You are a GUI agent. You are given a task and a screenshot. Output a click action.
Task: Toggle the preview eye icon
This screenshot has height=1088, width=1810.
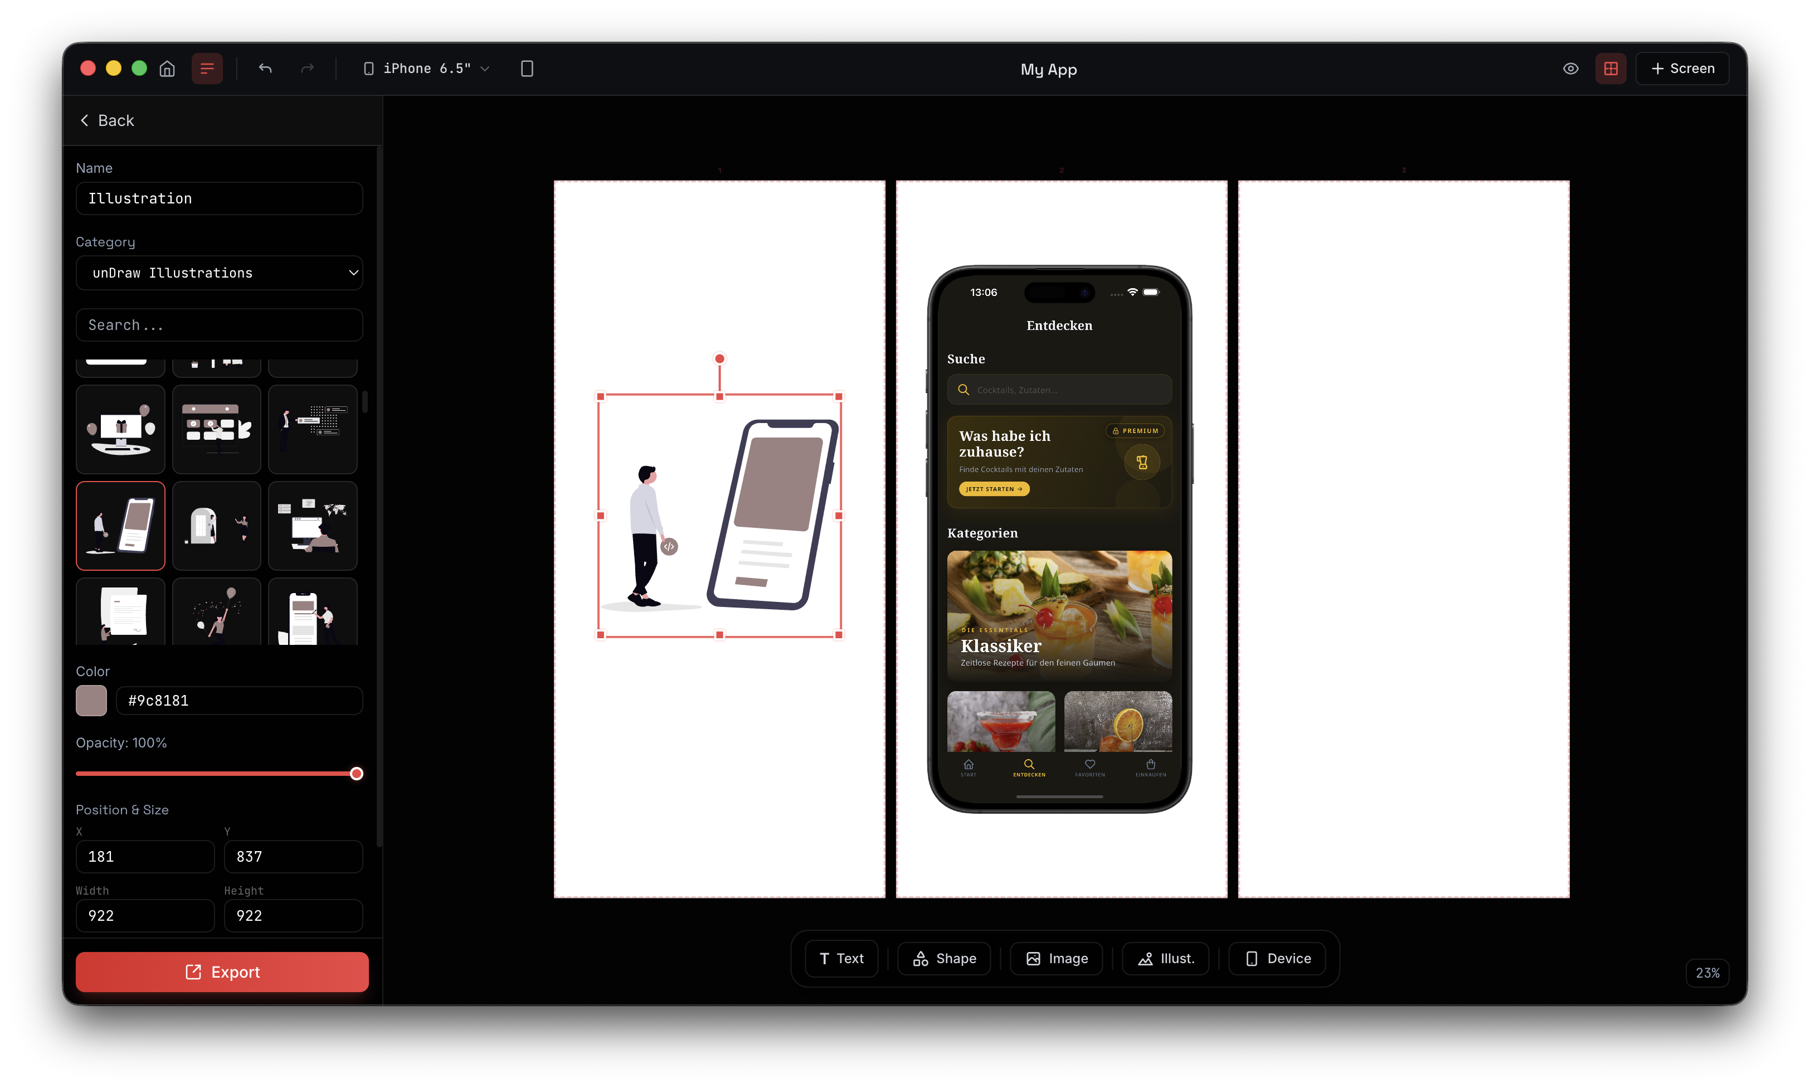(1570, 68)
